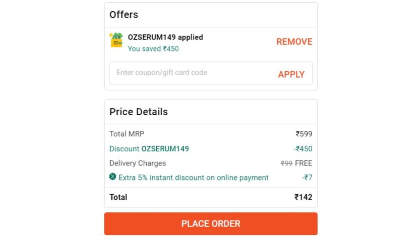Apply the entered coupon code
Image resolution: width=420 pixels, height=236 pixels.
(x=291, y=74)
